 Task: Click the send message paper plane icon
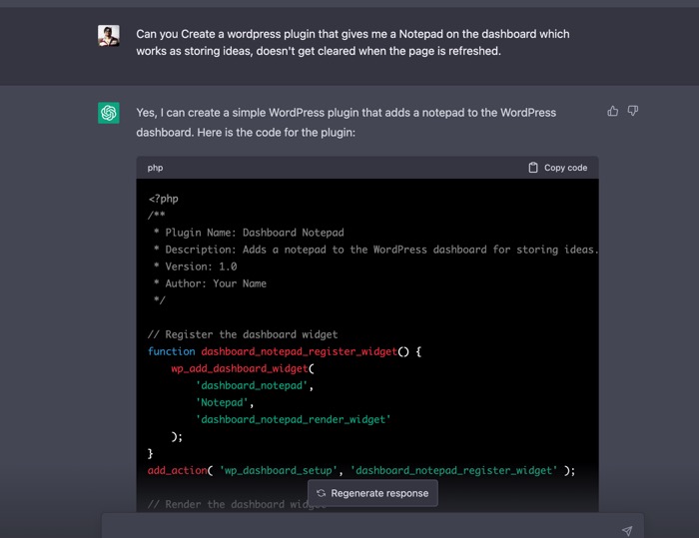click(x=627, y=530)
